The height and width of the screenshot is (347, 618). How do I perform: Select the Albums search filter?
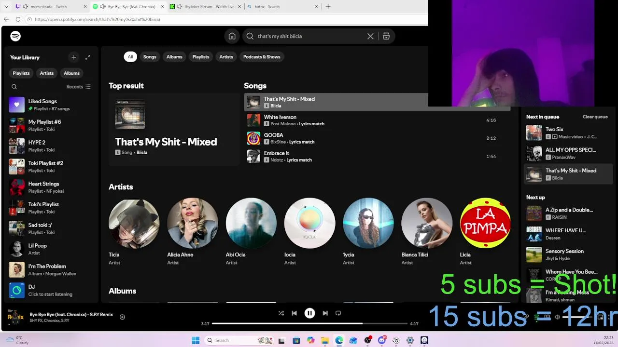[x=174, y=57]
